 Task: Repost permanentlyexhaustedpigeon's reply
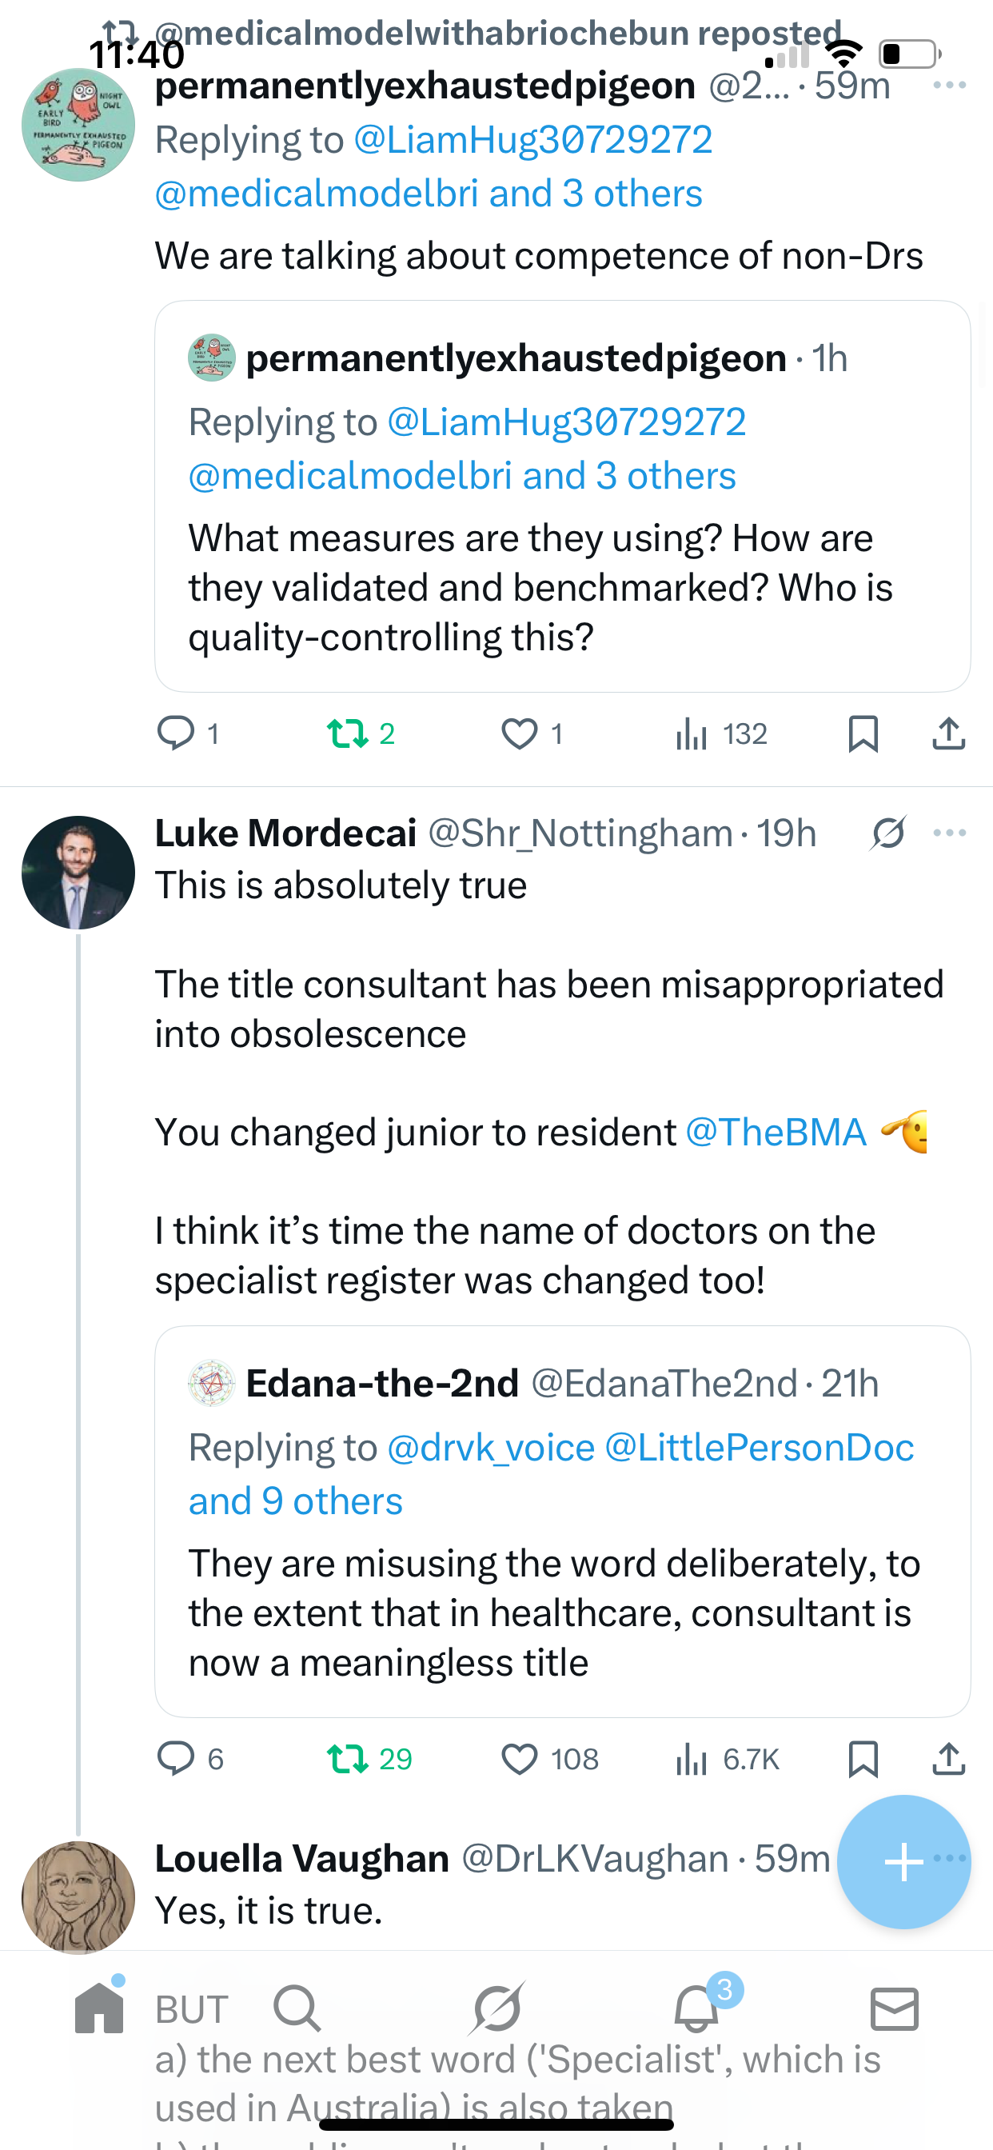pyautogui.click(x=347, y=733)
